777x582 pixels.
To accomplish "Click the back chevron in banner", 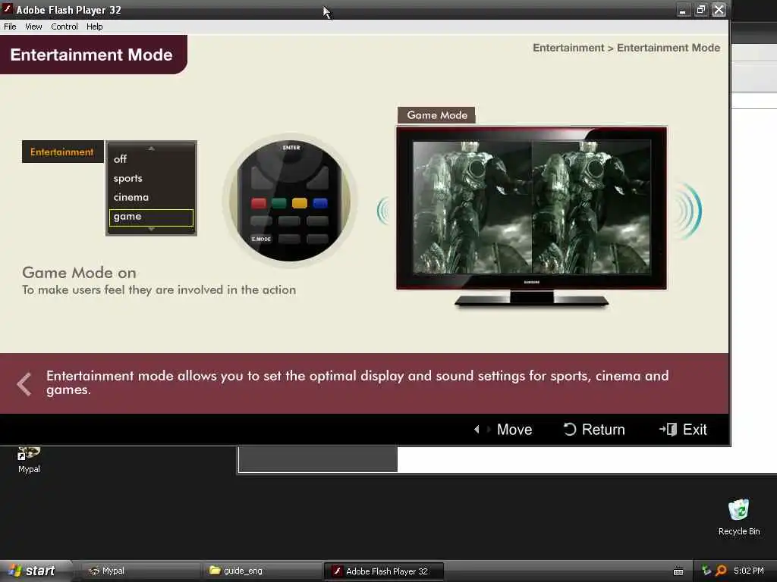I will coord(24,384).
